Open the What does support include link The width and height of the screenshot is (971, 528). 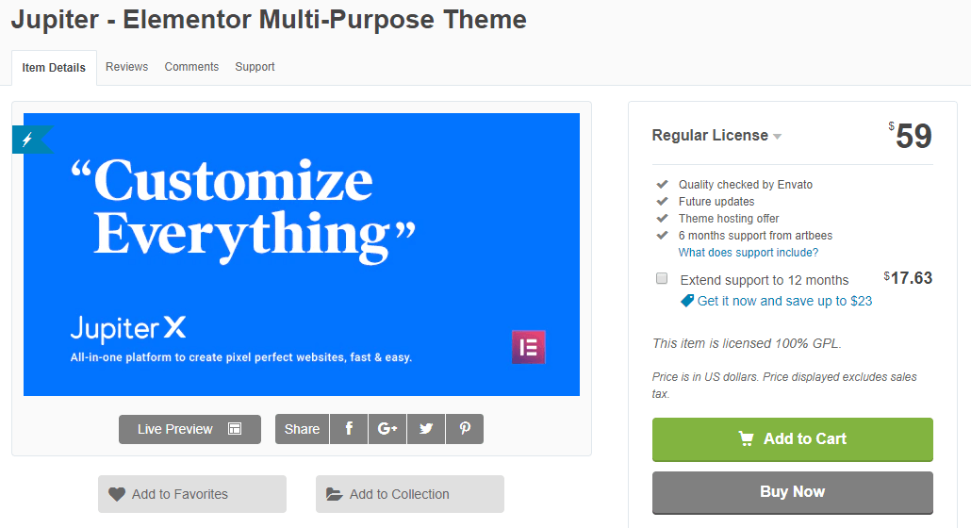749,253
